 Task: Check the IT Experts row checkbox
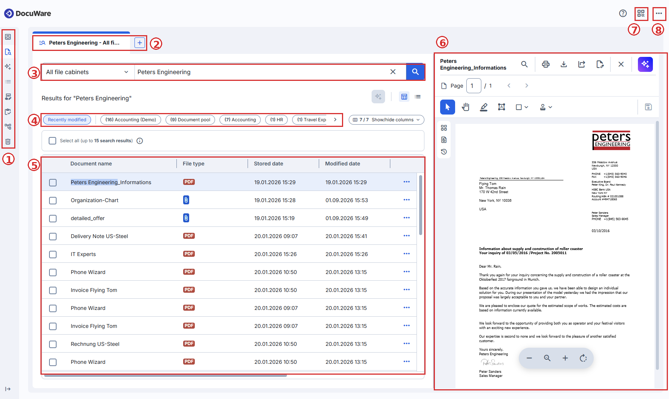click(53, 254)
